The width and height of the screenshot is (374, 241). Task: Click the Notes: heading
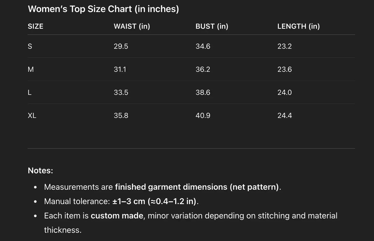40,171
